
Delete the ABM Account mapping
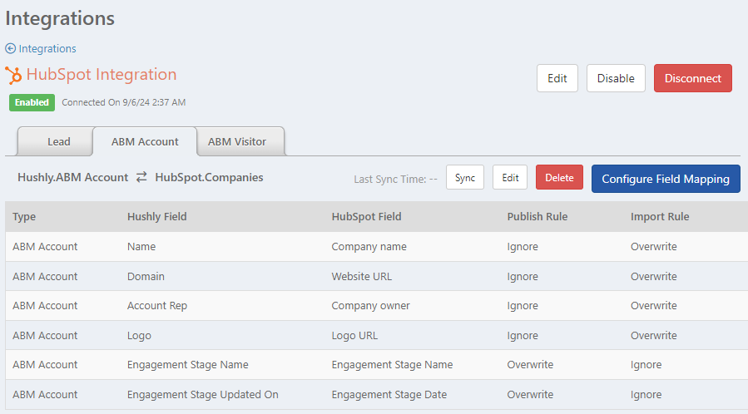click(x=559, y=177)
